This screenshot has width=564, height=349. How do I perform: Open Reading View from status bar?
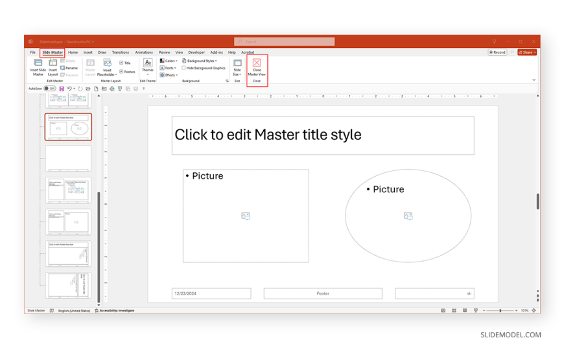pos(465,311)
